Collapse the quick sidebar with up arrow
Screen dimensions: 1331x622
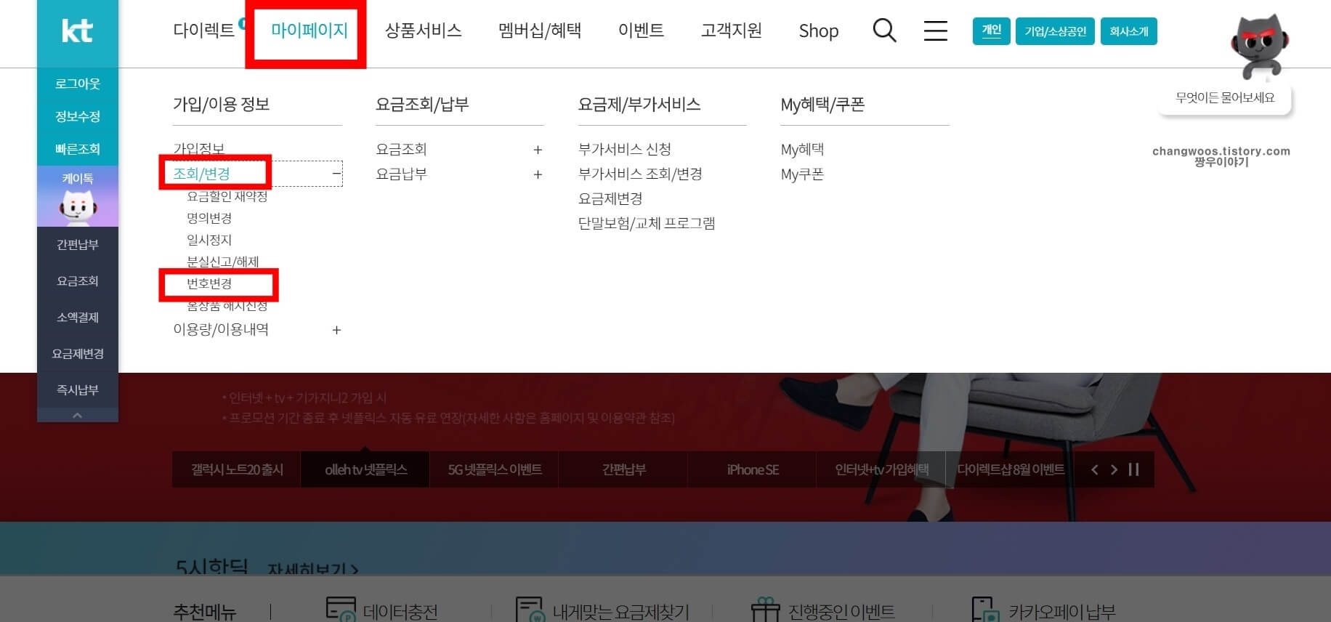tap(78, 415)
